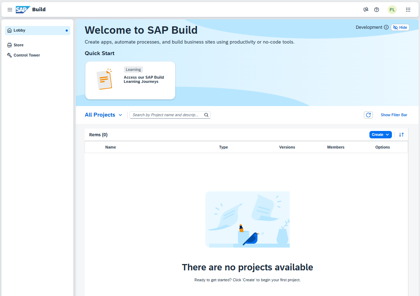Image resolution: width=420 pixels, height=296 pixels.
Task: Click the Development environment label
Action: pos(369,27)
